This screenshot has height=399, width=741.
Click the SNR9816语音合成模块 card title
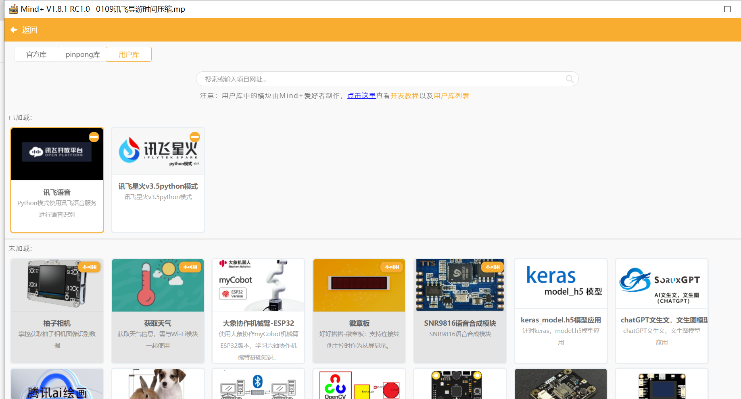[x=460, y=323]
